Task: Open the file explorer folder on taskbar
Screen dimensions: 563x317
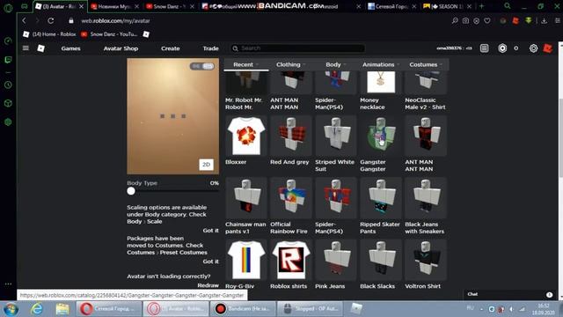Action: (62, 309)
